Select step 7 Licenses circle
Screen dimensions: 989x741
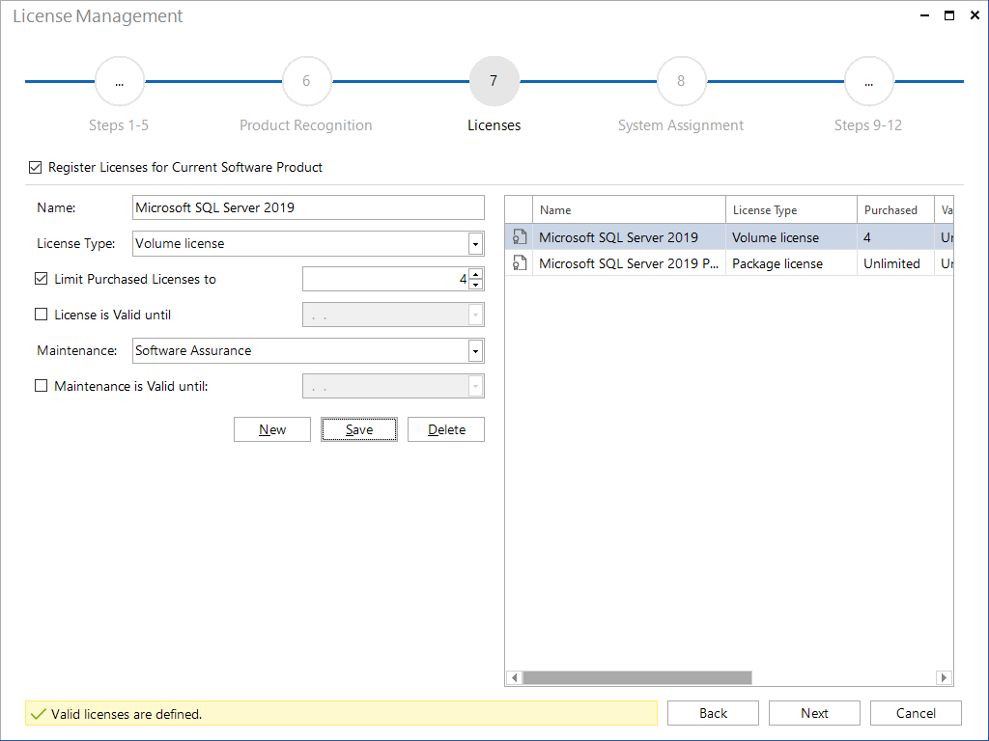pos(494,81)
